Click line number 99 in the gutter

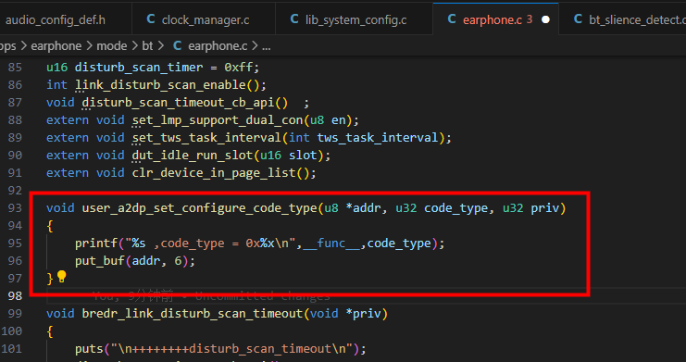(15, 314)
